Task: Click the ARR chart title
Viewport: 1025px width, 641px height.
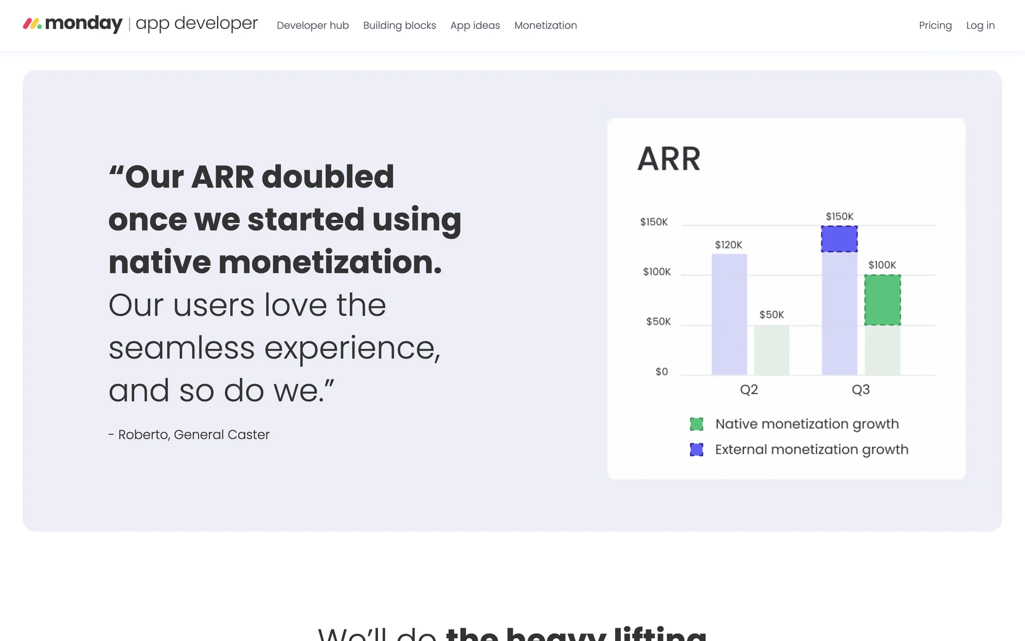Action: (668, 159)
